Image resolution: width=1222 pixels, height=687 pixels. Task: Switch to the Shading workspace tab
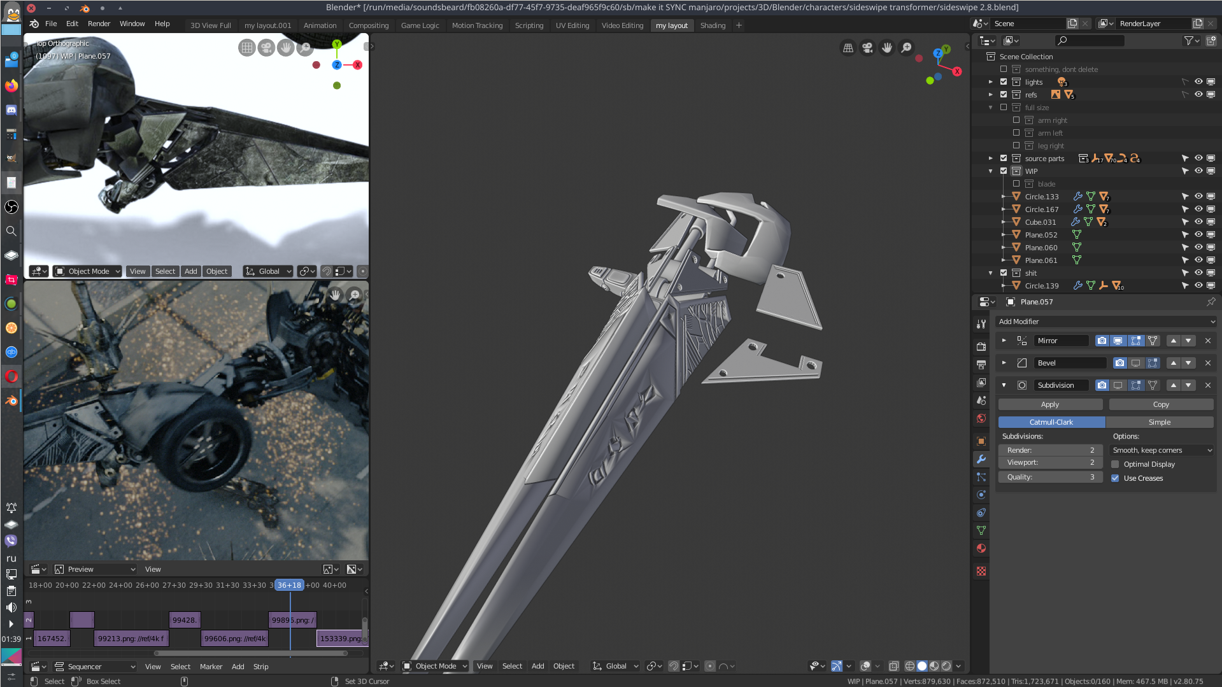click(x=713, y=25)
